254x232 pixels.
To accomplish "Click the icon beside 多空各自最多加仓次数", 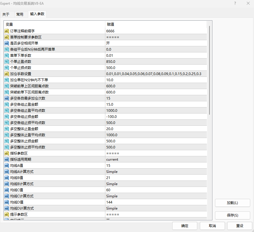I will (7, 98).
